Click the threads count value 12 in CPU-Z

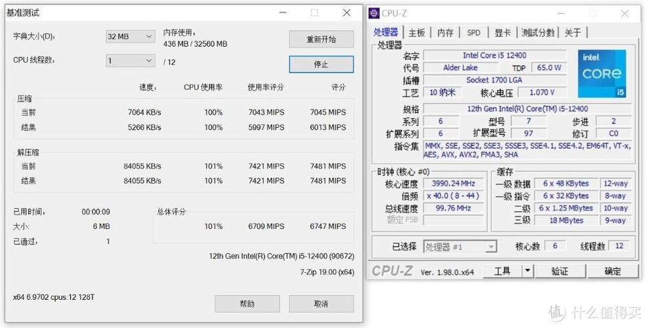pyautogui.click(x=618, y=246)
